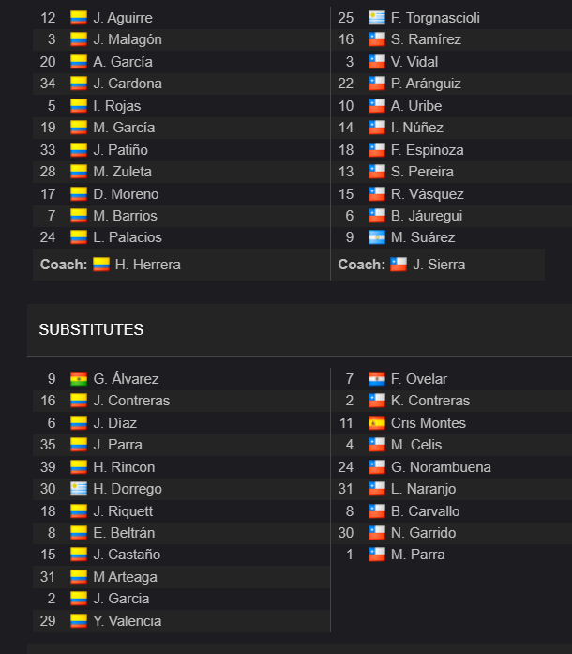
Task: Click the Colombia flag beside J. Aguirre
Action: (x=79, y=18)
